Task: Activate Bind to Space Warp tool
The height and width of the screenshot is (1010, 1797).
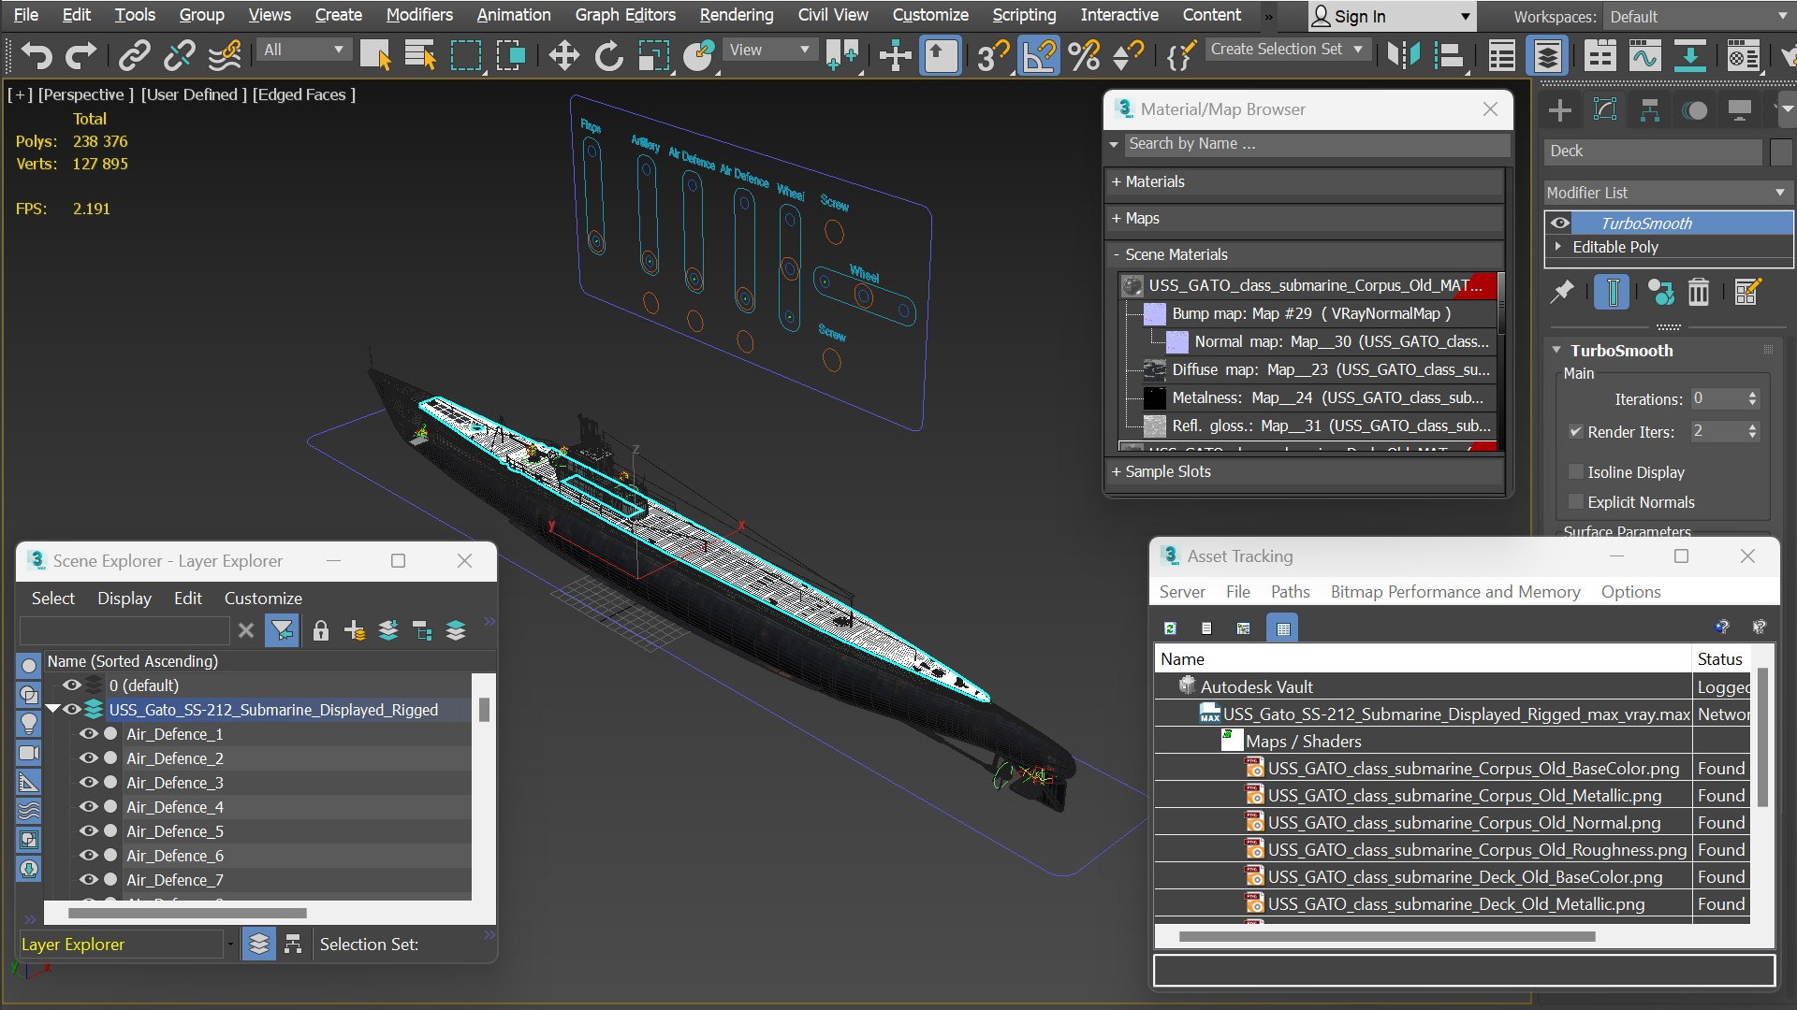Action: 225,55
